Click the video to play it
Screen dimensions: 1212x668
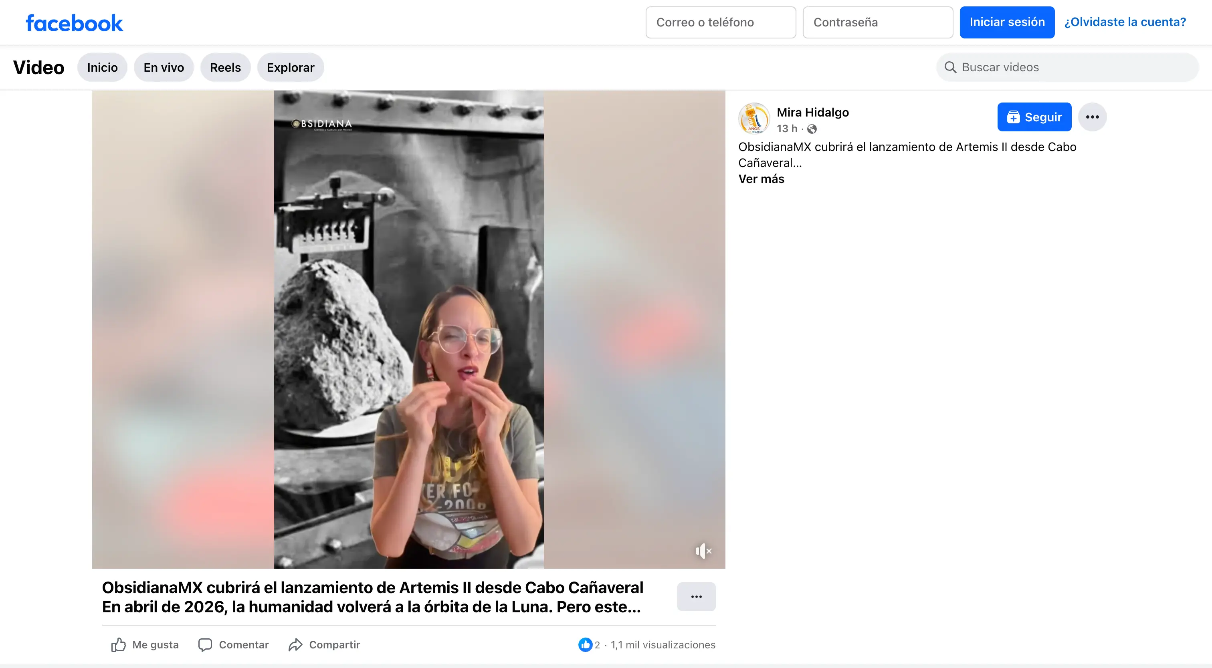click(x=408, y=329)
